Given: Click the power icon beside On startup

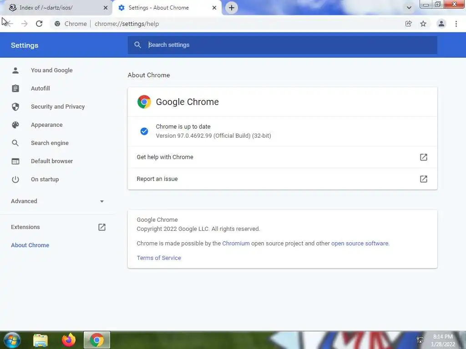Looking at the screenshot, I should pos(15,179).
